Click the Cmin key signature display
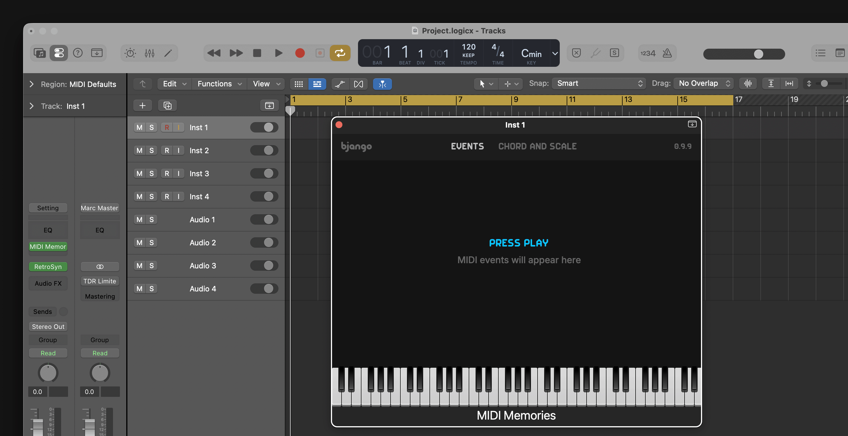This screenshot has height=436, width=848. click(x=531, y=53)
